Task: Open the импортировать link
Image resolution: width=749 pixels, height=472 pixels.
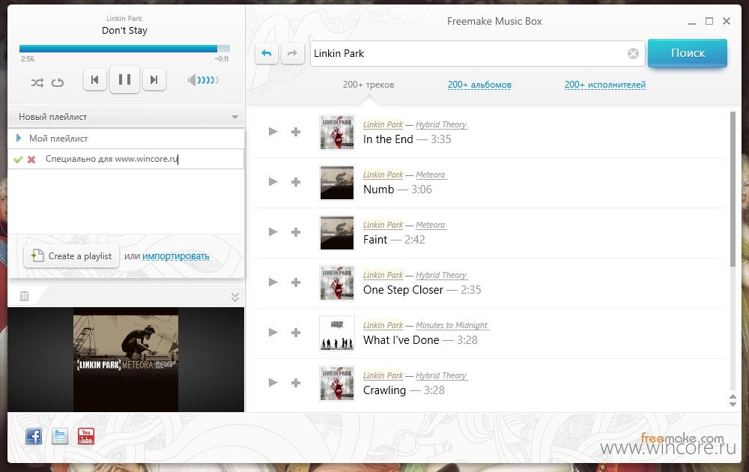Action: [176, 256]
